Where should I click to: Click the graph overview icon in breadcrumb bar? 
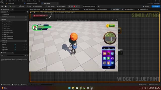point(42,12)
